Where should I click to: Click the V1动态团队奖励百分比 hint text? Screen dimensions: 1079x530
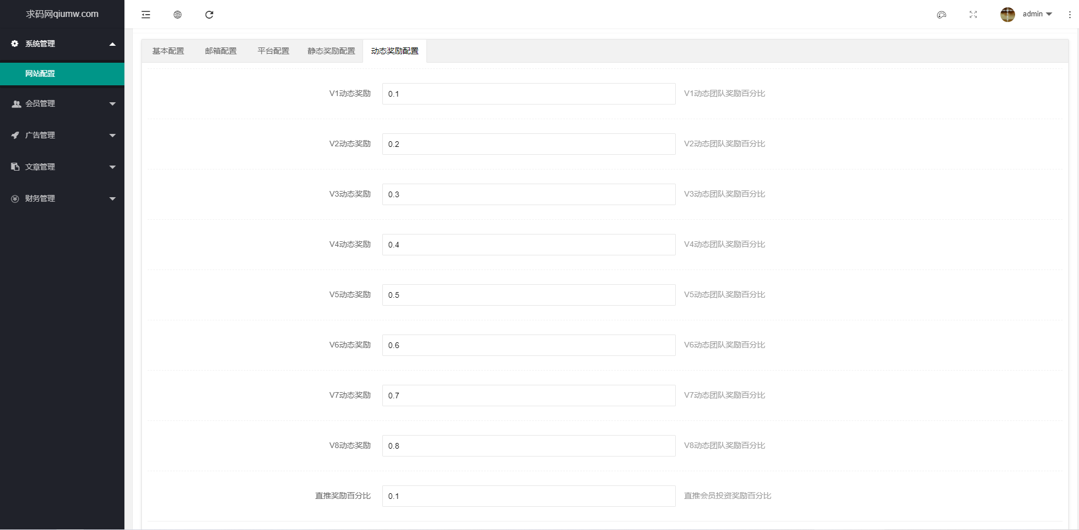point(724,93)
